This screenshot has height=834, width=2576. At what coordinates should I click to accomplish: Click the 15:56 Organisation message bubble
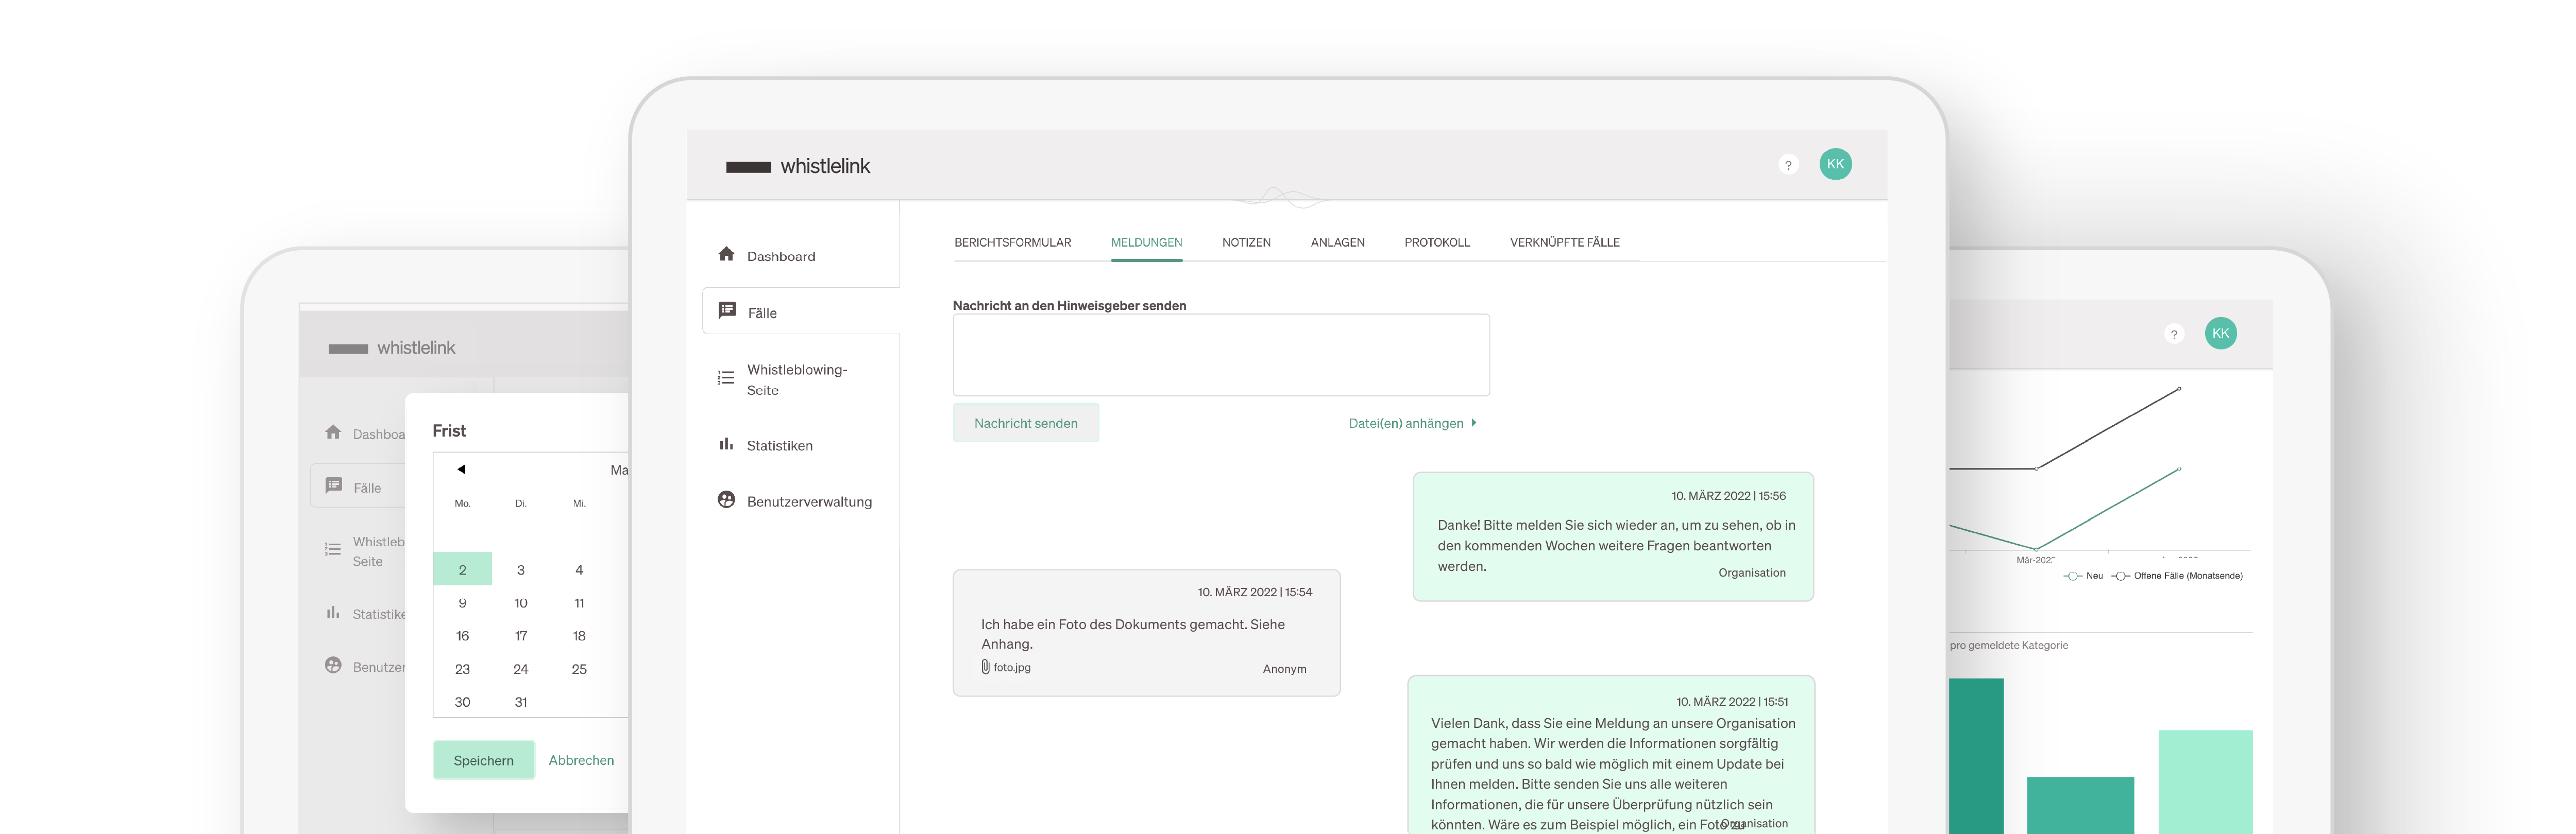[1613, 536]
